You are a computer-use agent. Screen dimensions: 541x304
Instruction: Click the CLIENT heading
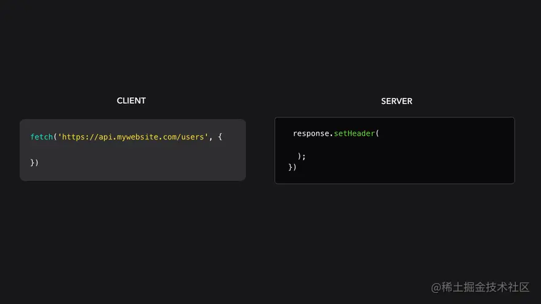tap(131, 101)
